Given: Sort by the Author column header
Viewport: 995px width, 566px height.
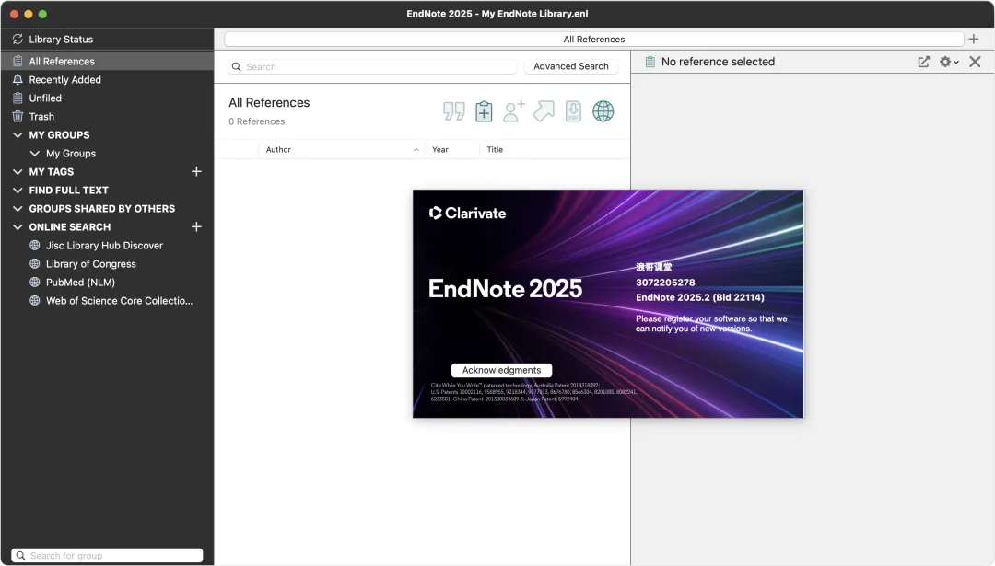Looking at the screenshot, I should [342, 150].
